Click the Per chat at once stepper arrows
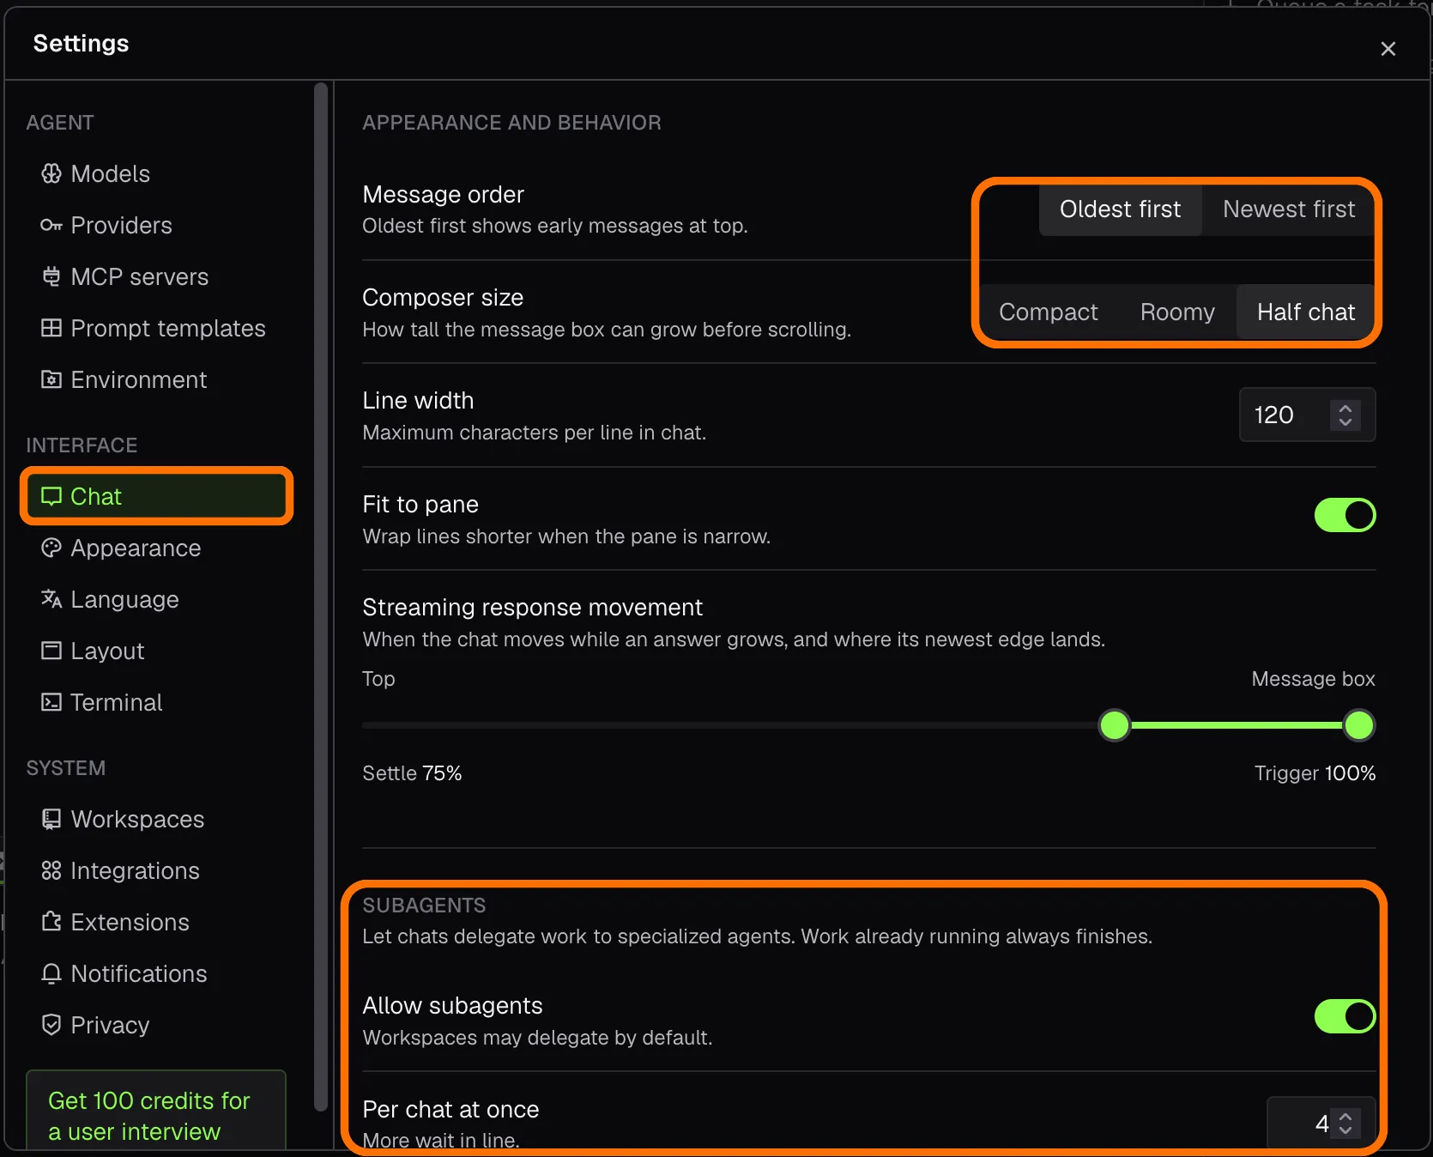This screenshot has width=1433, height=1157. (x=1345, y=1124)
